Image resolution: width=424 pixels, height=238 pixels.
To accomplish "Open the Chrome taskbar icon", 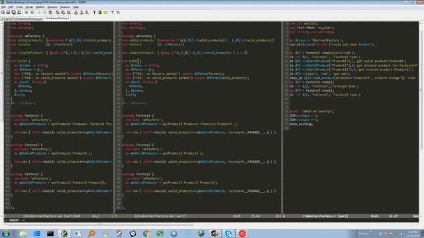I will pyautogui.click(x=146, y=233).
